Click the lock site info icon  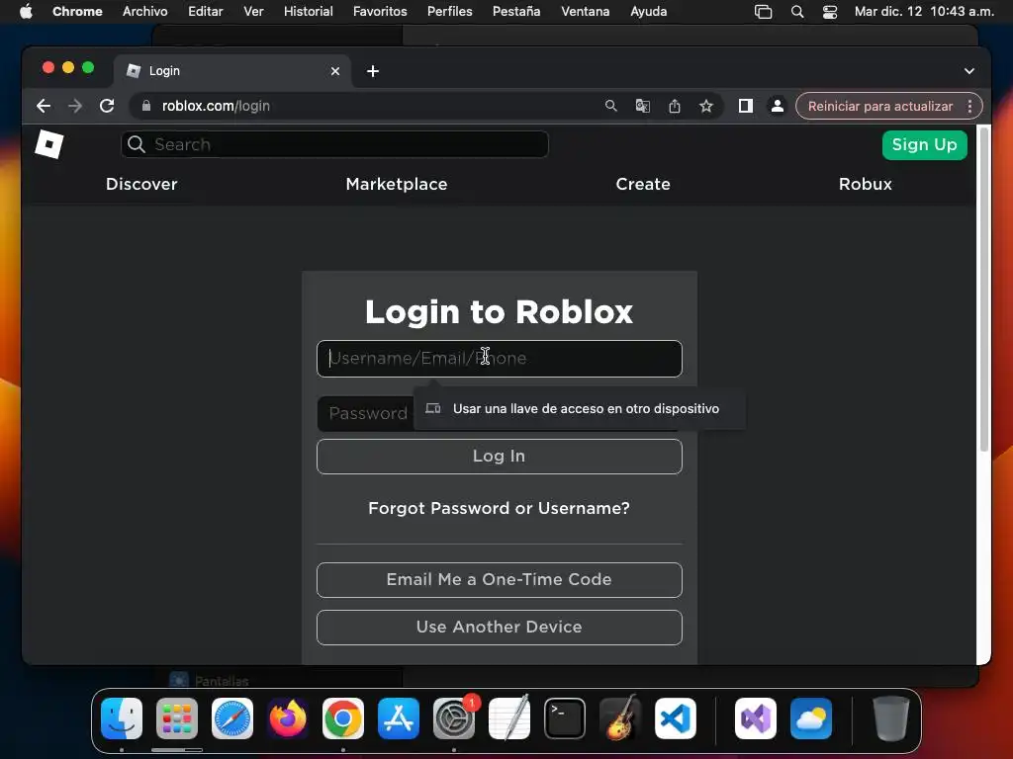[146, 106]
